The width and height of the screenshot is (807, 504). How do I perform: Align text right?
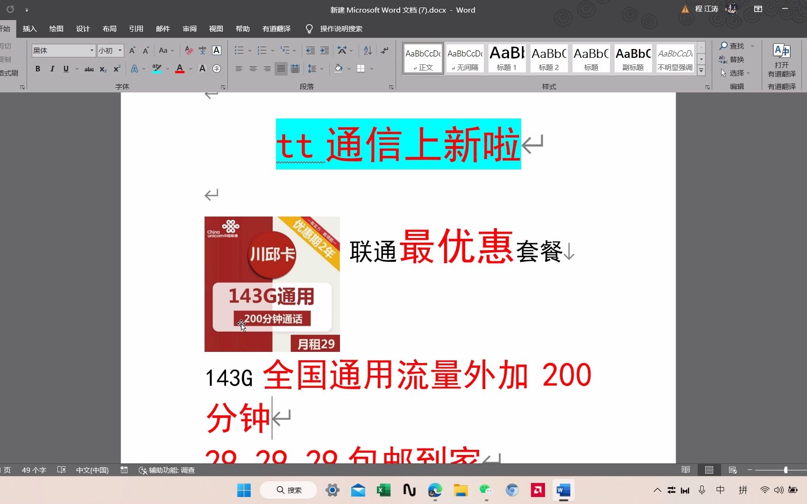(267, 69)
